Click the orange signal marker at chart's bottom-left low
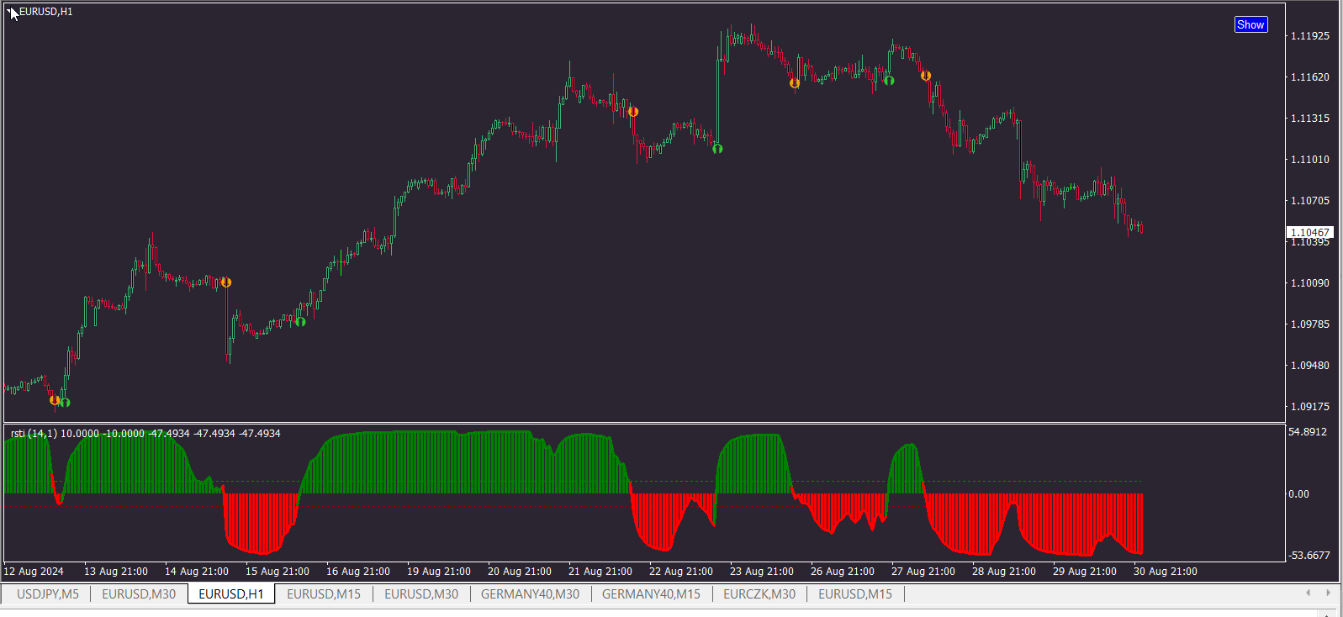Viewport: 1343px width, 617px height. coord(55,400)
